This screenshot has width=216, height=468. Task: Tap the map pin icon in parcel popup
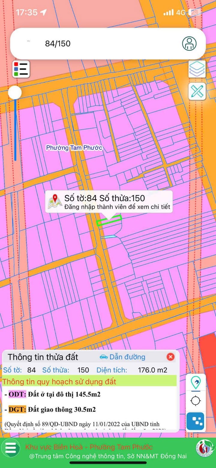click(x=55, y=202)
